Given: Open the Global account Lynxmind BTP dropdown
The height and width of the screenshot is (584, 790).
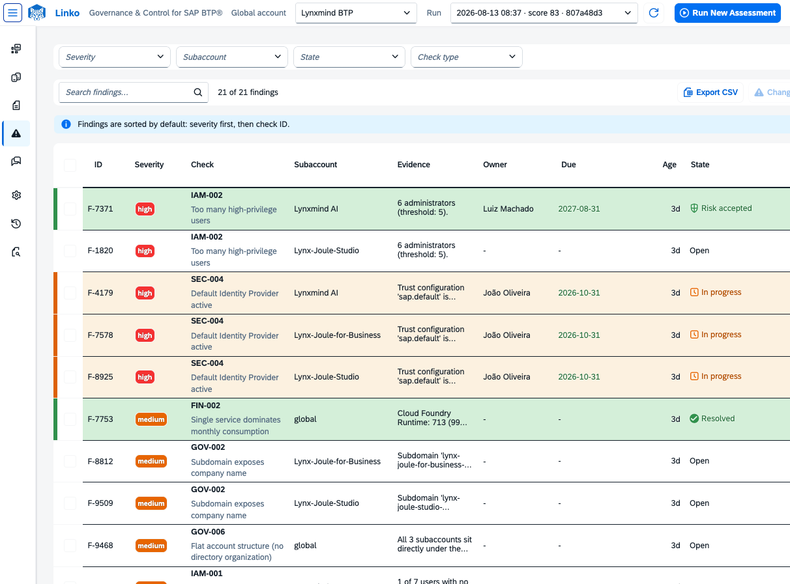Looking at the screenshot, I should [356, 13].
